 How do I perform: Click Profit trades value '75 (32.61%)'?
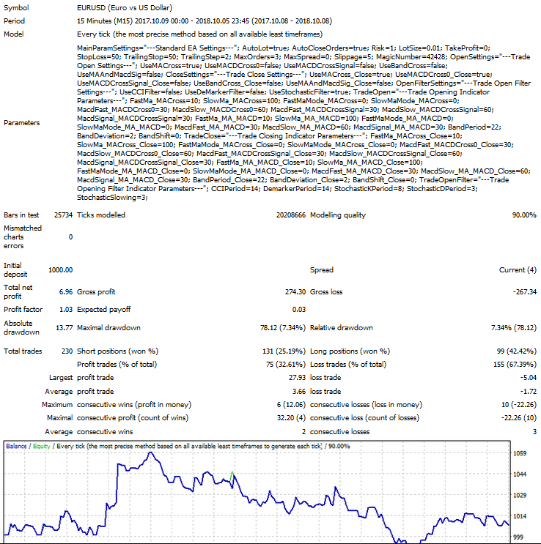click(286, 365)
